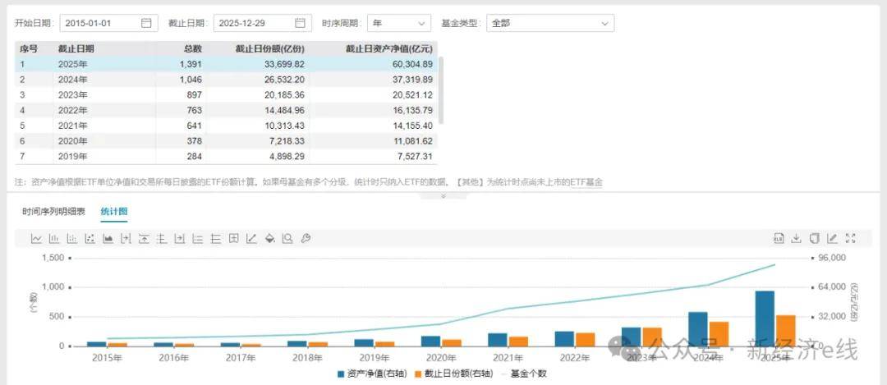Click the paint bucket fill icon

tap(269, 239)
